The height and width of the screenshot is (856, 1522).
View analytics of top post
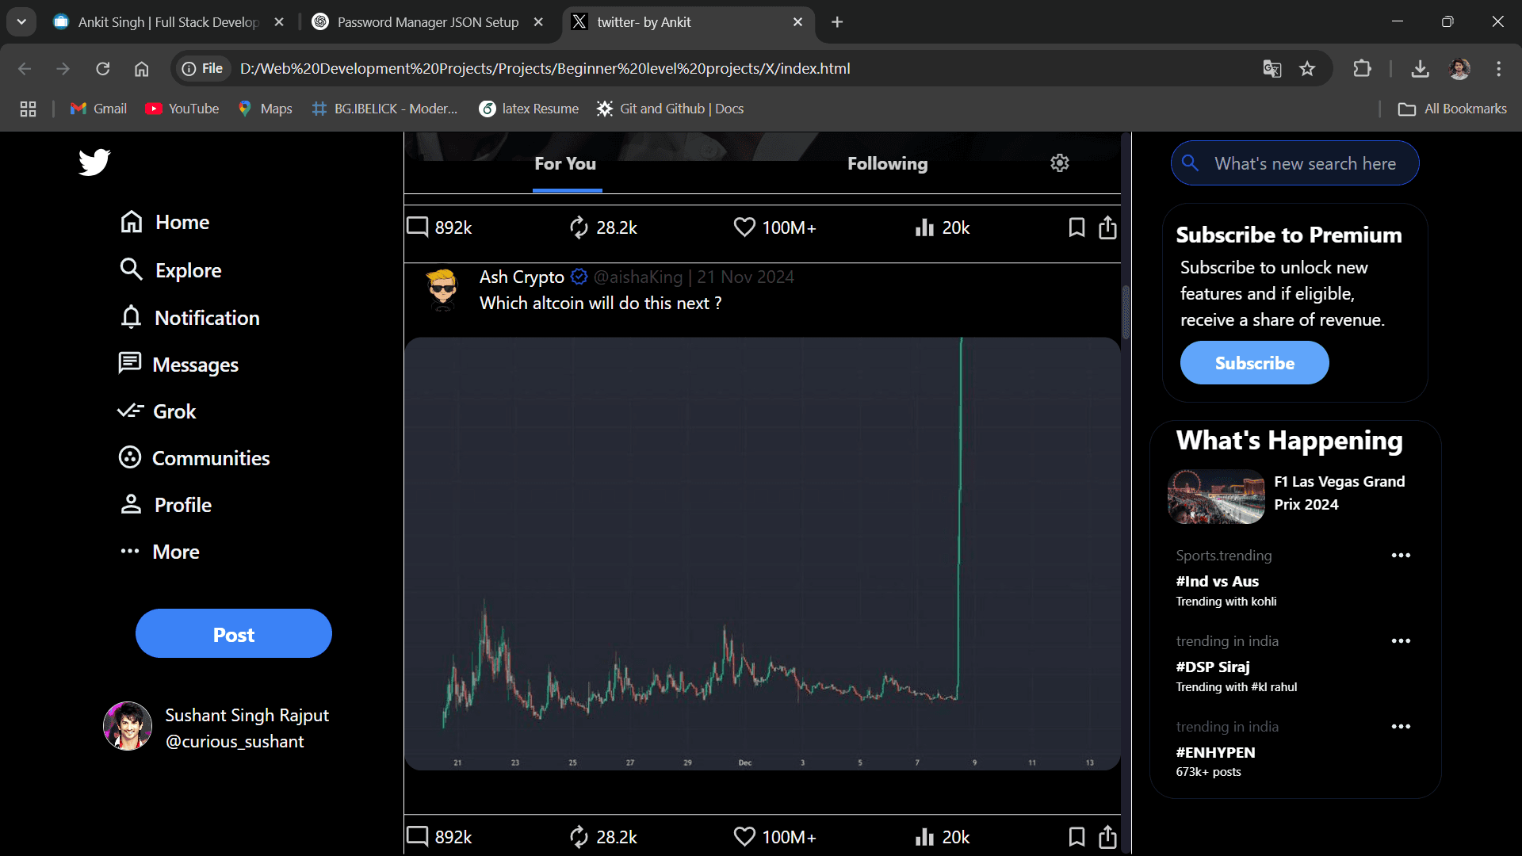[x=924, y=227]
